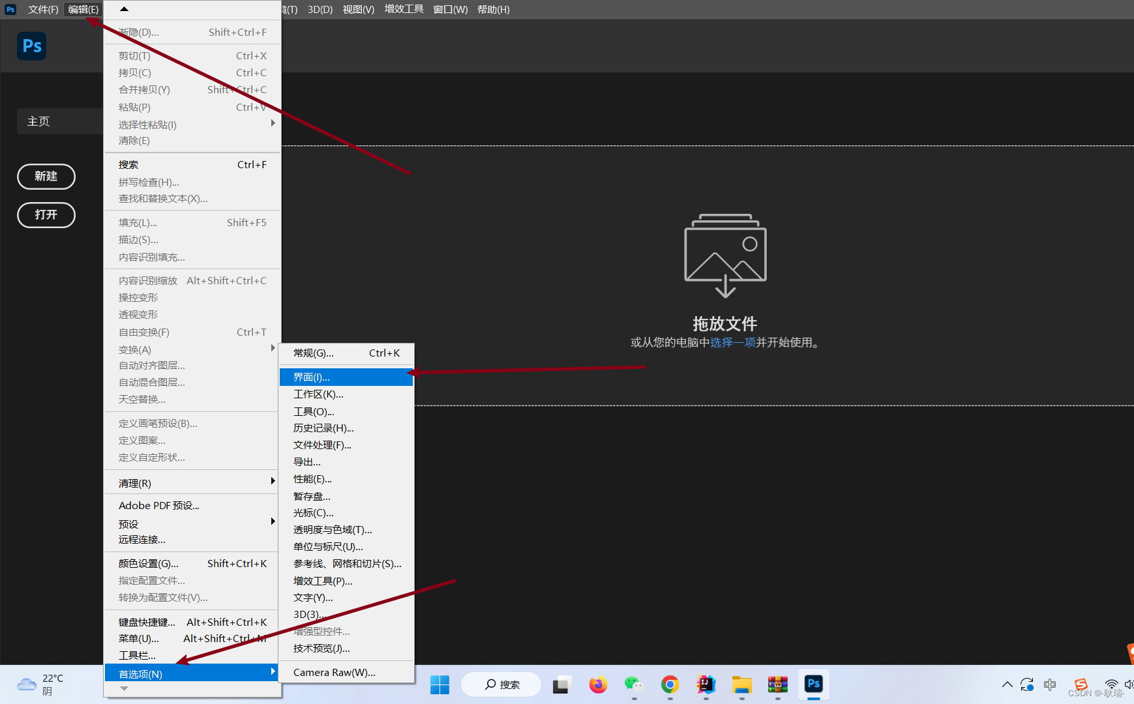Select 菜单(U)... menu item

point(192,638)
